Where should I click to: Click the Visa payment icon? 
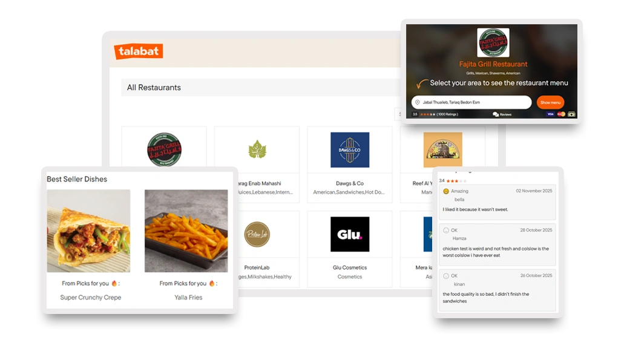[550, 114]
